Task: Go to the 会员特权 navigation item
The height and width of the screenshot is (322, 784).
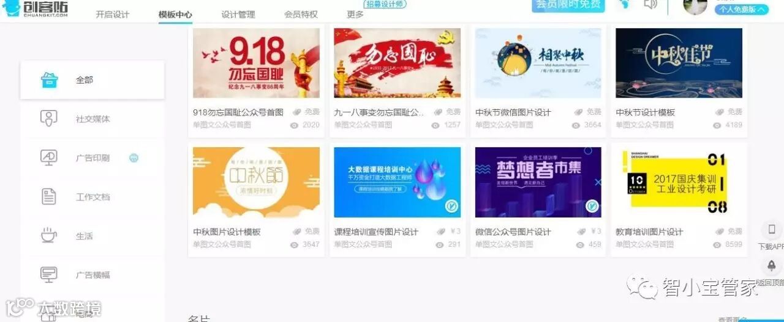Action: 301,14
